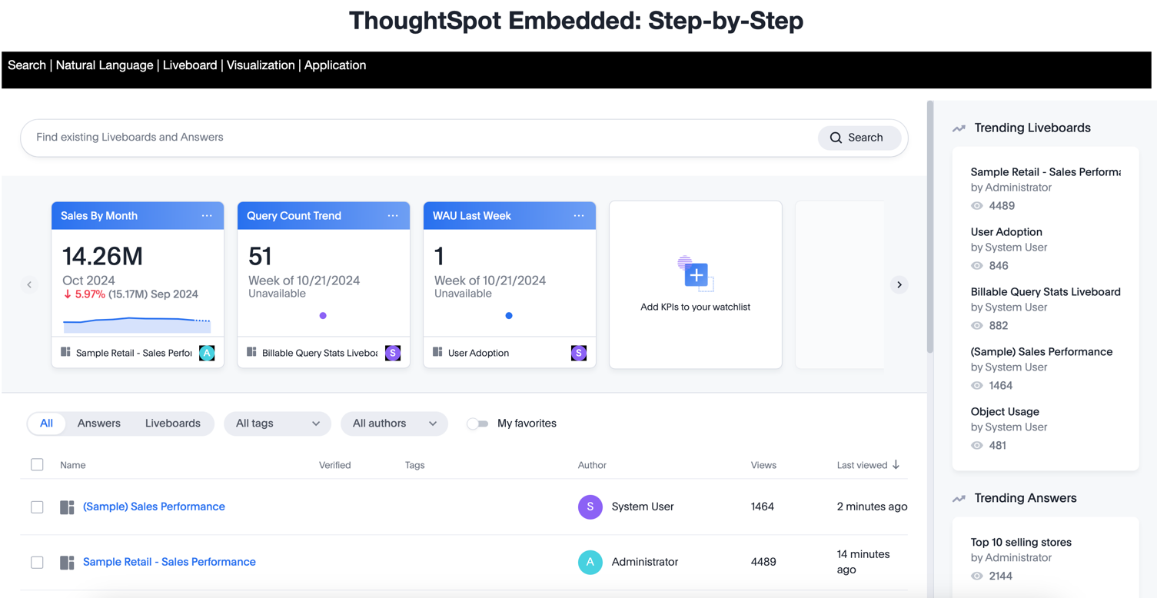
Task: Click the Last viewed sort arrow
Action: tap(896, 465)
